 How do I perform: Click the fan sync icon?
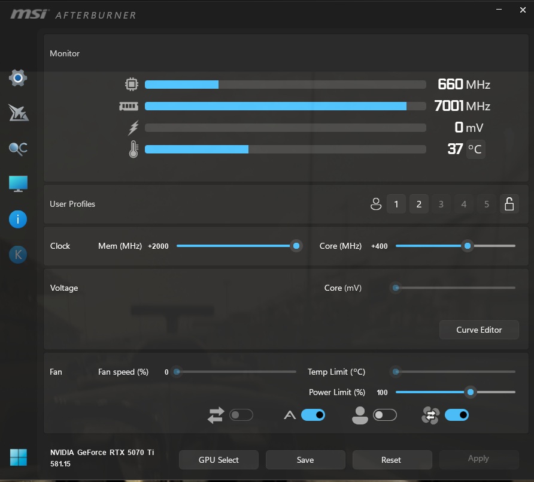[430, 415]
